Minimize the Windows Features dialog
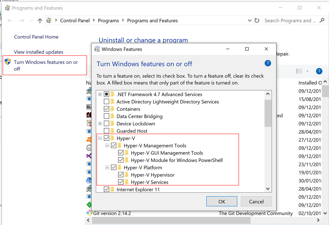The width and height of the screenshot is (329, 225). pyautogui.click(x=228, y=49)
